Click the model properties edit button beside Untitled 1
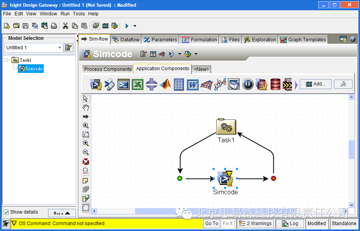The height and width of the screenshot is (231, 360). click(69, 48)
